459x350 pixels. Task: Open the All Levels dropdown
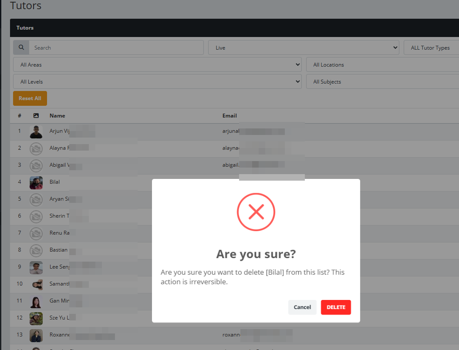[x=157, y=82]
